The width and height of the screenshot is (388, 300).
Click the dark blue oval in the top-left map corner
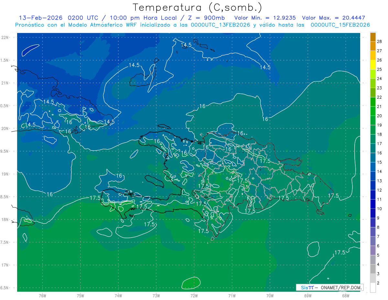pyautogui.click(x=32, y=50)
